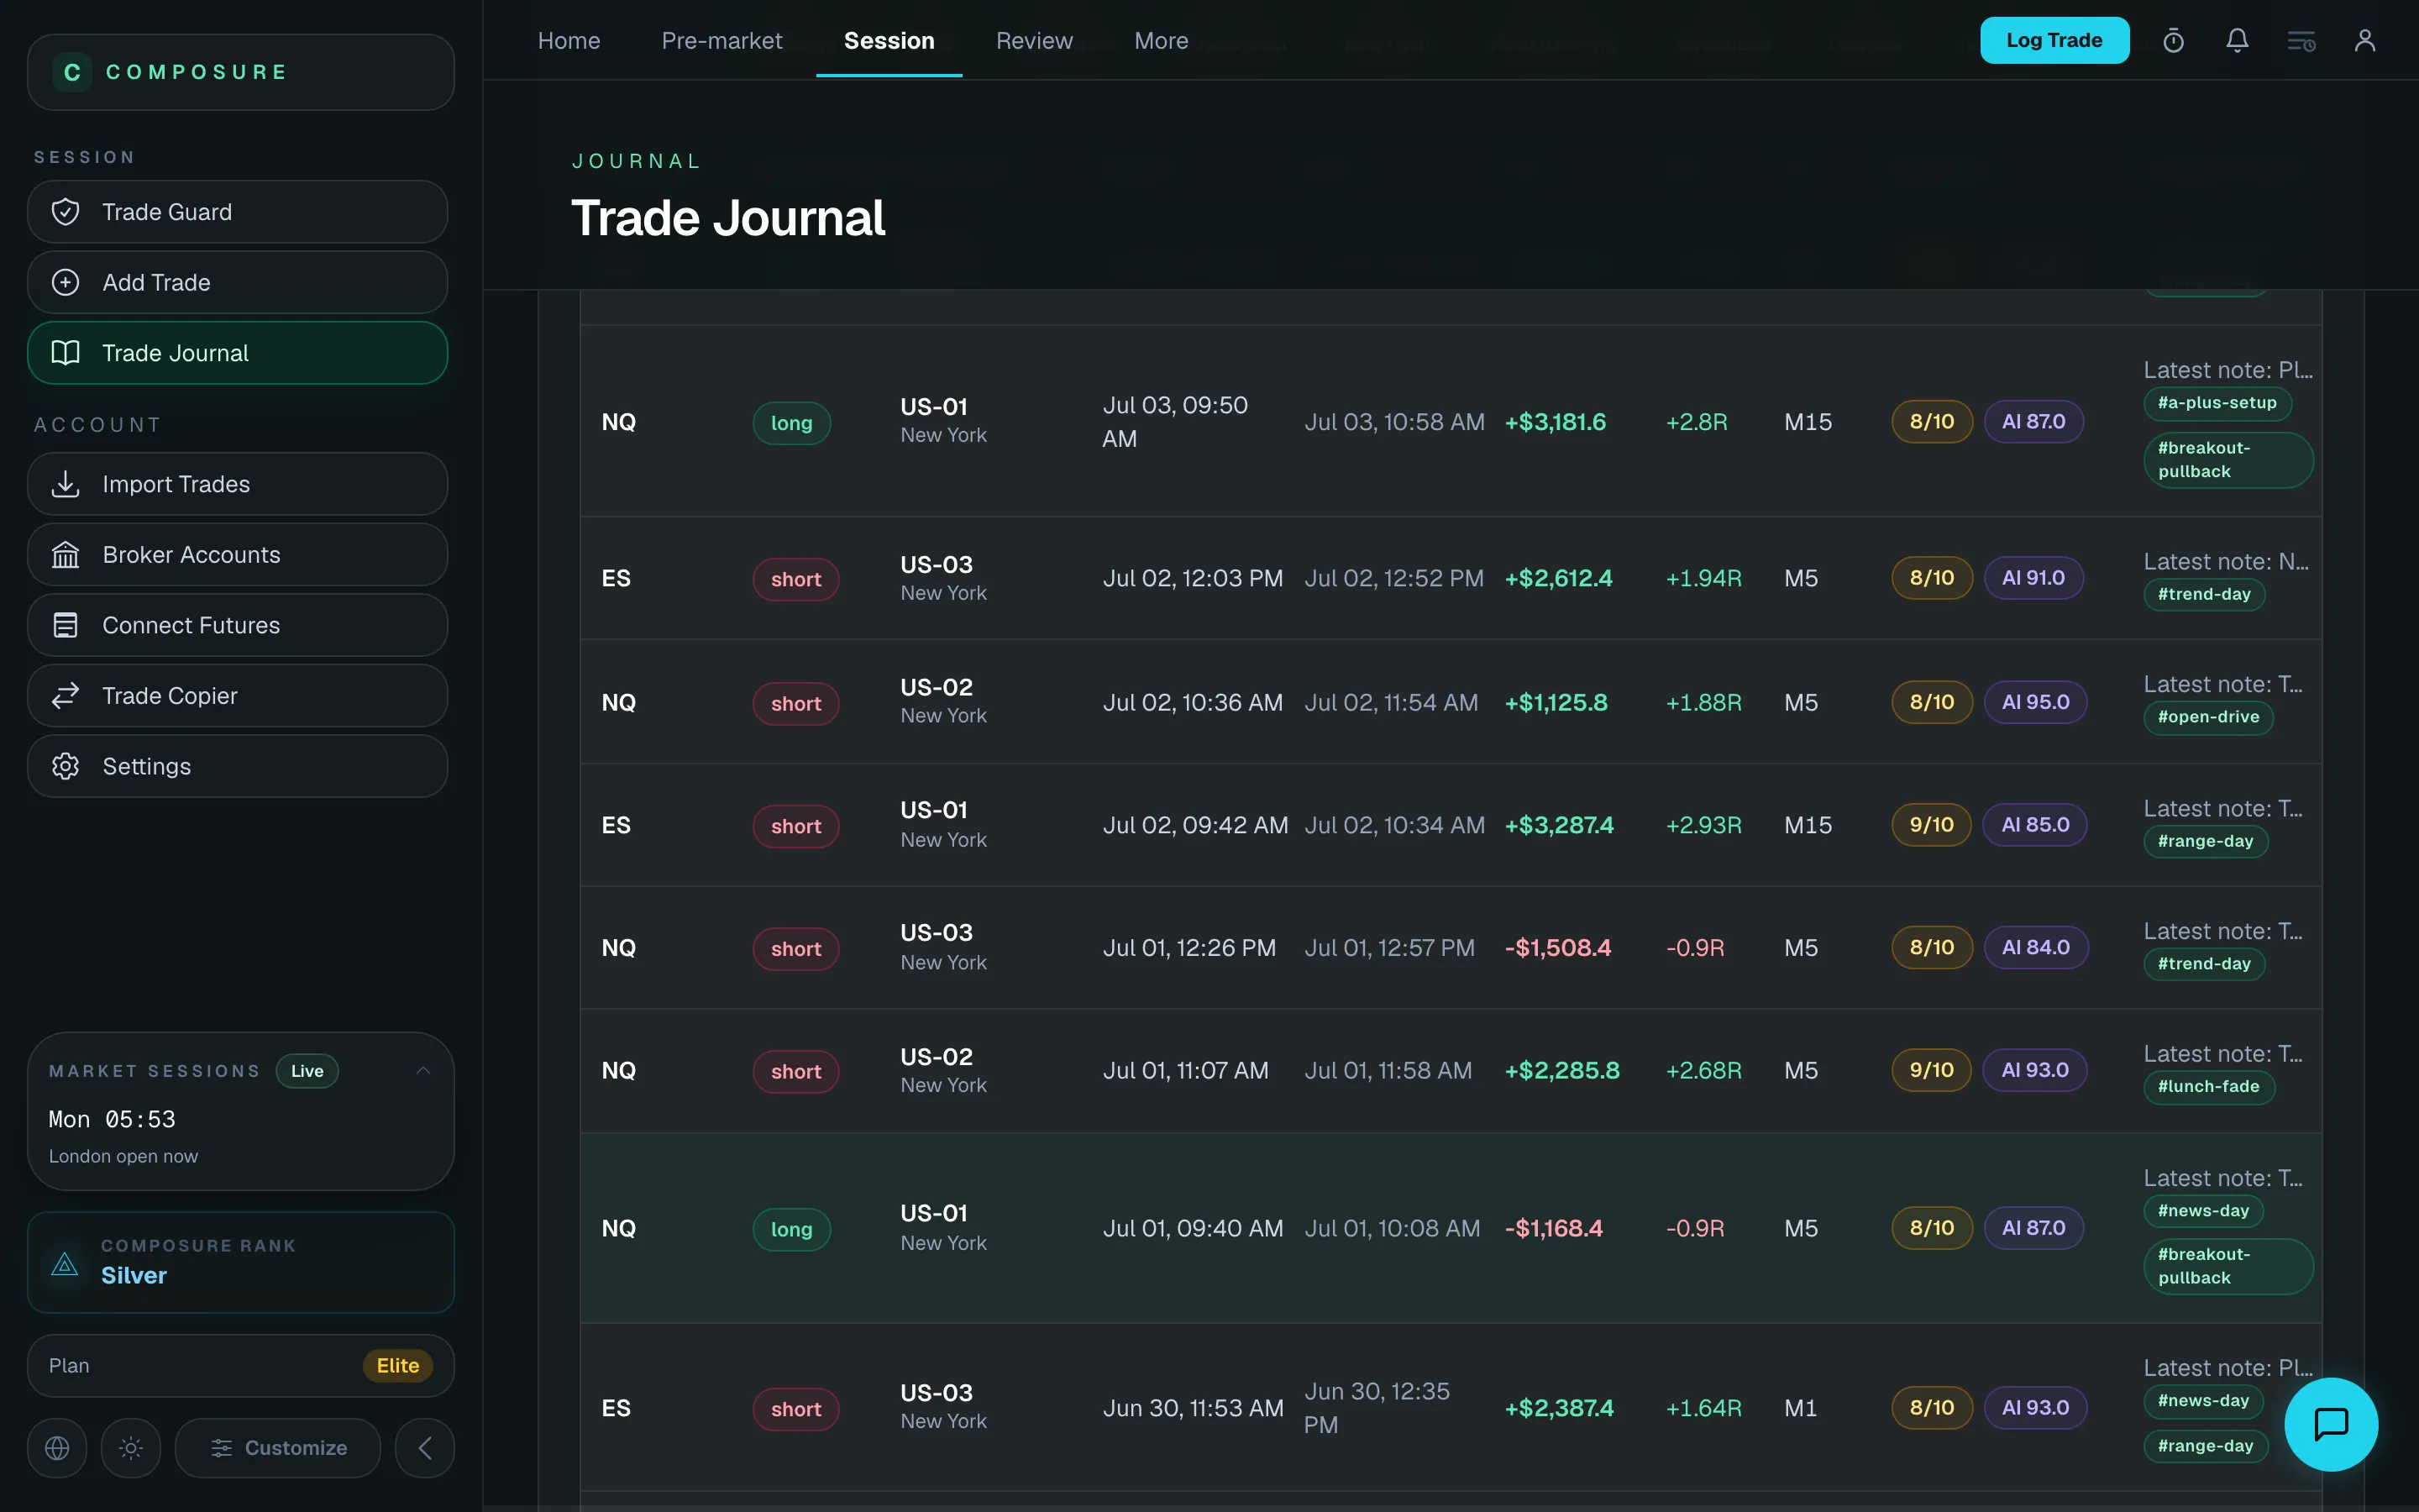Viewport: 2419px width, 1512px height.
Task: Click the +$2,285.8 profit value
Action: (1562, 1070)
